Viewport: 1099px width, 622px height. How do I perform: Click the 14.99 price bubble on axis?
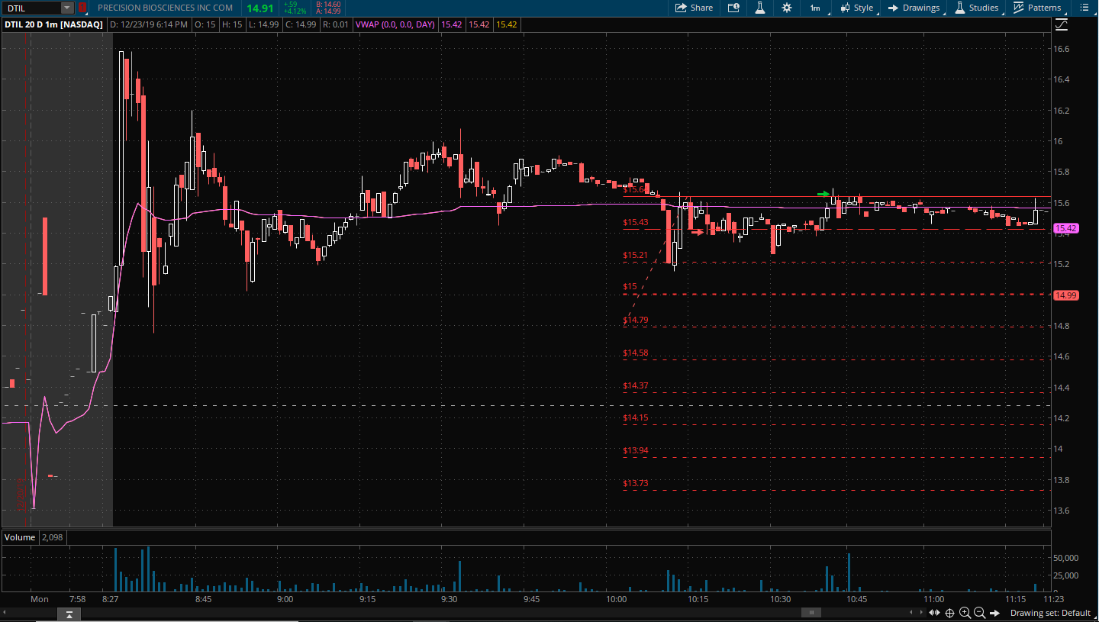click(1065, 295)
